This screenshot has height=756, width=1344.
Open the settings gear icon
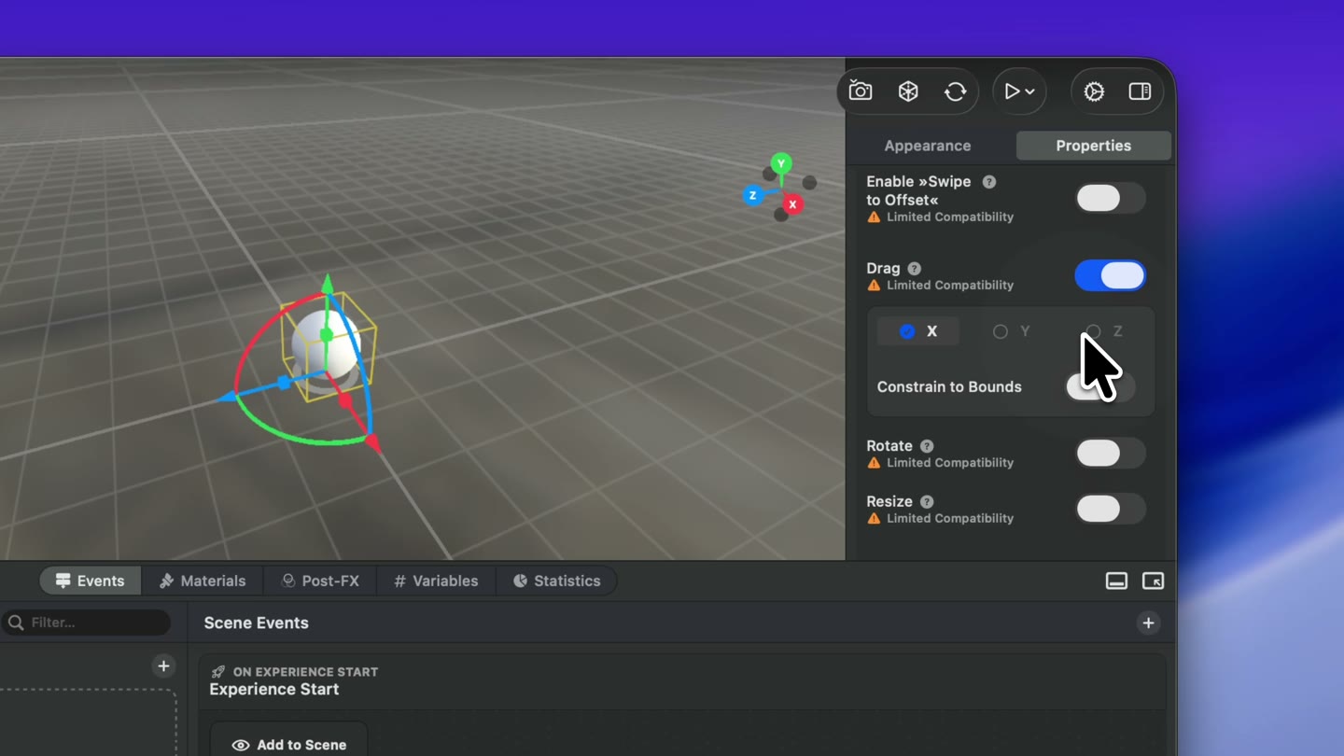coord(1094,91)
